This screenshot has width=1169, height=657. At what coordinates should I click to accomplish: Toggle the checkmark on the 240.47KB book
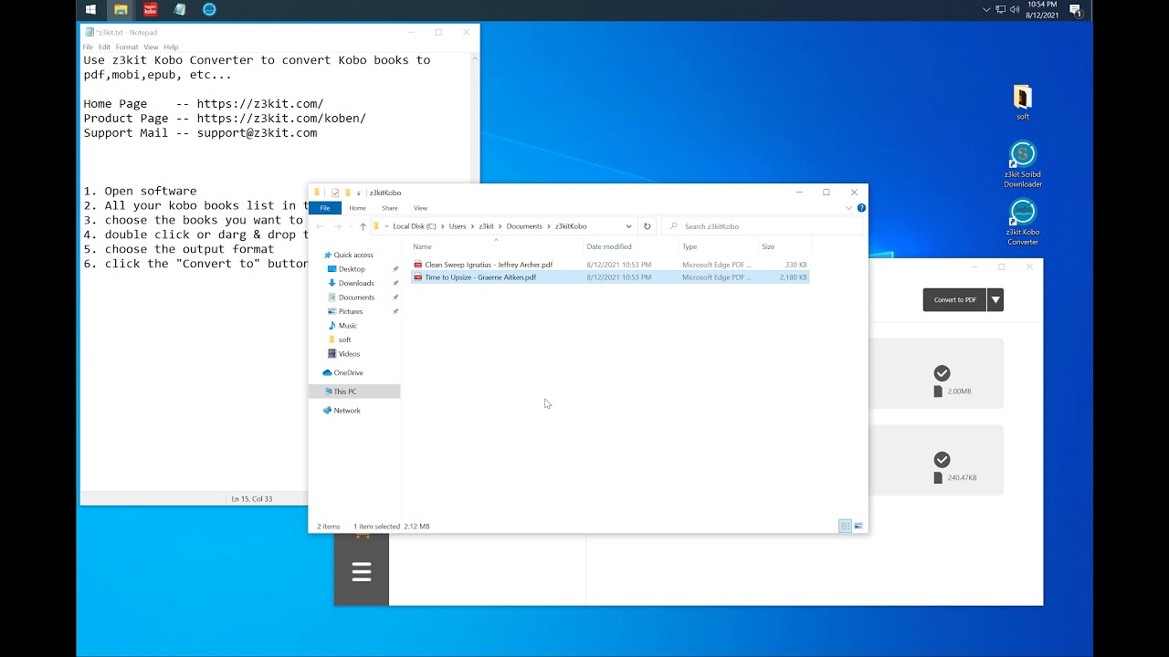tap(942, 460)
